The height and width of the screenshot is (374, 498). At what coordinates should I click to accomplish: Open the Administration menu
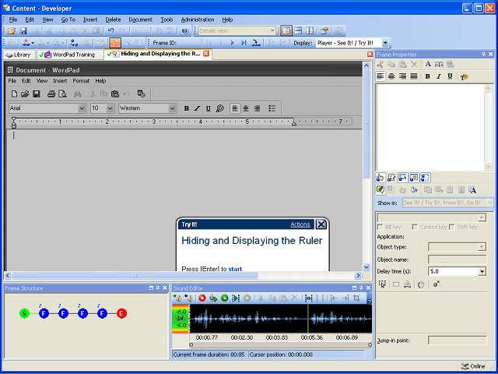pos(197,19)
